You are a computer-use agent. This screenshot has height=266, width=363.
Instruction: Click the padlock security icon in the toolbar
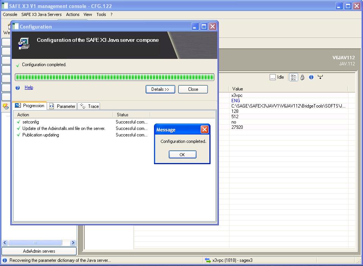pos(302,77)
